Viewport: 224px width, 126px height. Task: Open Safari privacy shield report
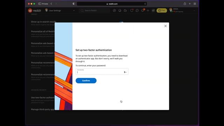(x=74, y=4)
